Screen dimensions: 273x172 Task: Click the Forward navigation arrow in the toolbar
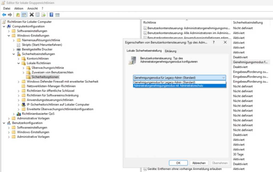coord(10,15)
